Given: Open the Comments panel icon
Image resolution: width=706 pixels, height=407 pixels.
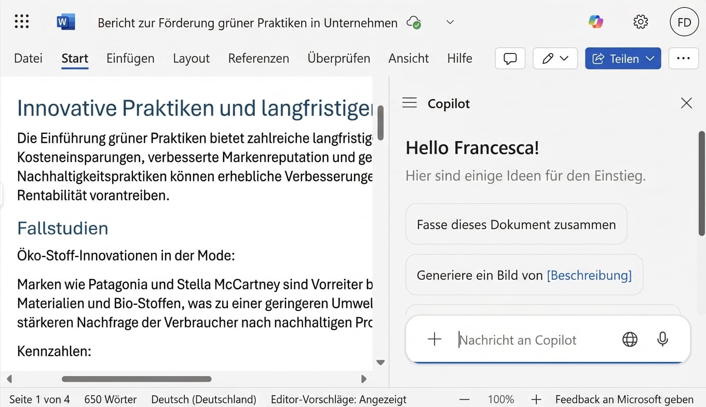Looking at the screenshot, I should tap(510, 58).
